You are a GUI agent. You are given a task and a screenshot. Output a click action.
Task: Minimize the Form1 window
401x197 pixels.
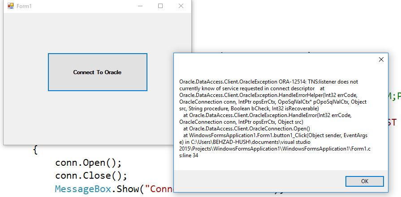pyautogui.click(x=140, y=6)
